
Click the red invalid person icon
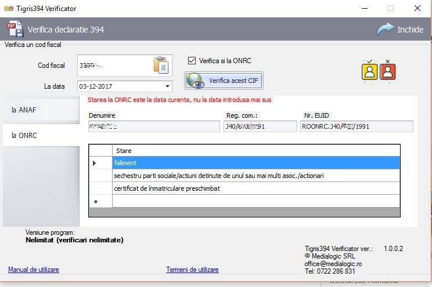pos(388,71)
